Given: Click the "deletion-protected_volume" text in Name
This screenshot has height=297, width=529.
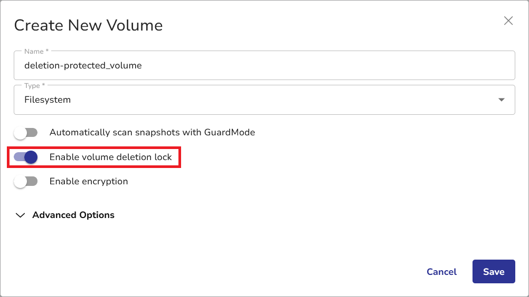Looking at the screenshot, I should pyautogui.click(x=83, y=66).
